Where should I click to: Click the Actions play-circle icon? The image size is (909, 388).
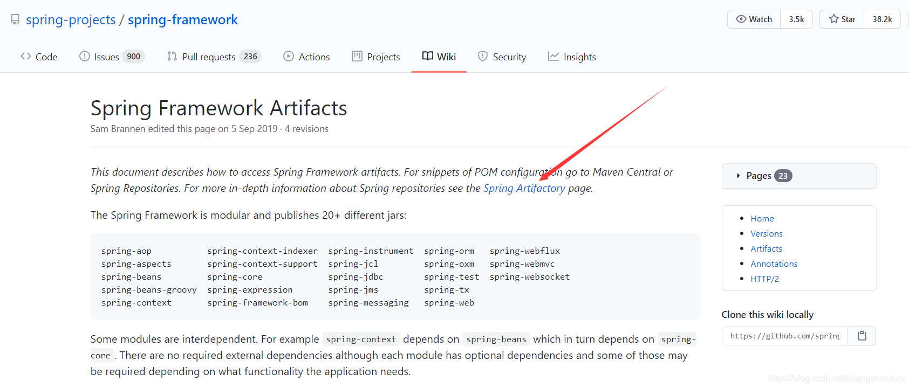289,56
